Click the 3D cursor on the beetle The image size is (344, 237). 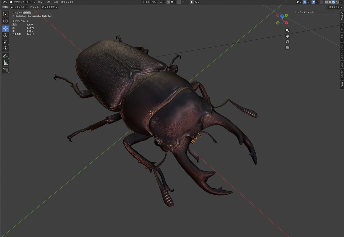[150, 113]
